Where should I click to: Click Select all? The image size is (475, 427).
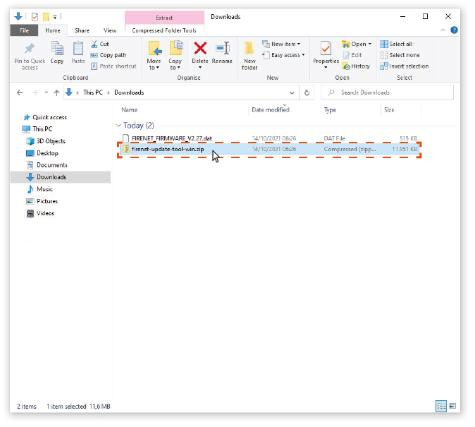396,44
